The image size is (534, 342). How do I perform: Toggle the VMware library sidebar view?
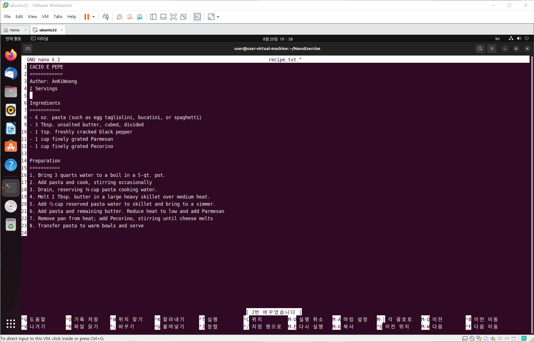click(153, 17)
